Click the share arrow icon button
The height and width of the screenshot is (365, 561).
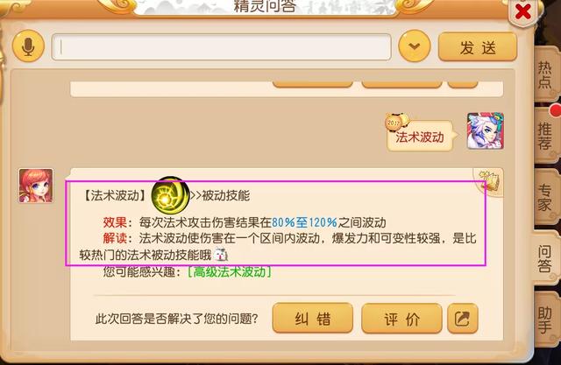coord(462,319)
